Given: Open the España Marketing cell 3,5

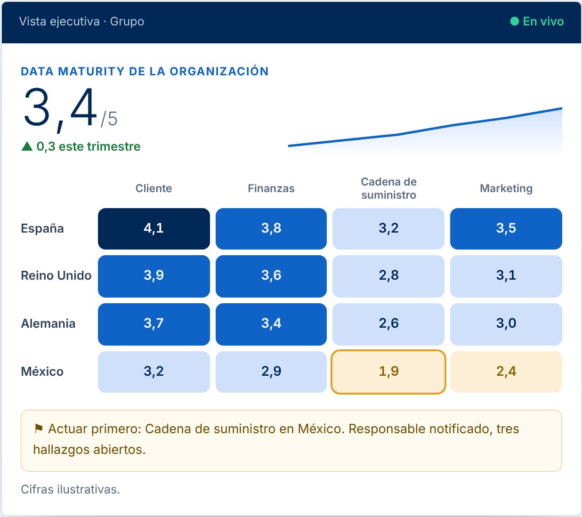Looking at the screenshot, I should coord(506,229).
